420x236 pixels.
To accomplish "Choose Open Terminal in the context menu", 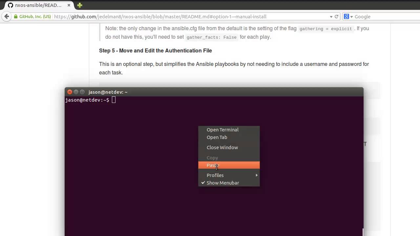I will pyautogui.click(x=229, y=130).
